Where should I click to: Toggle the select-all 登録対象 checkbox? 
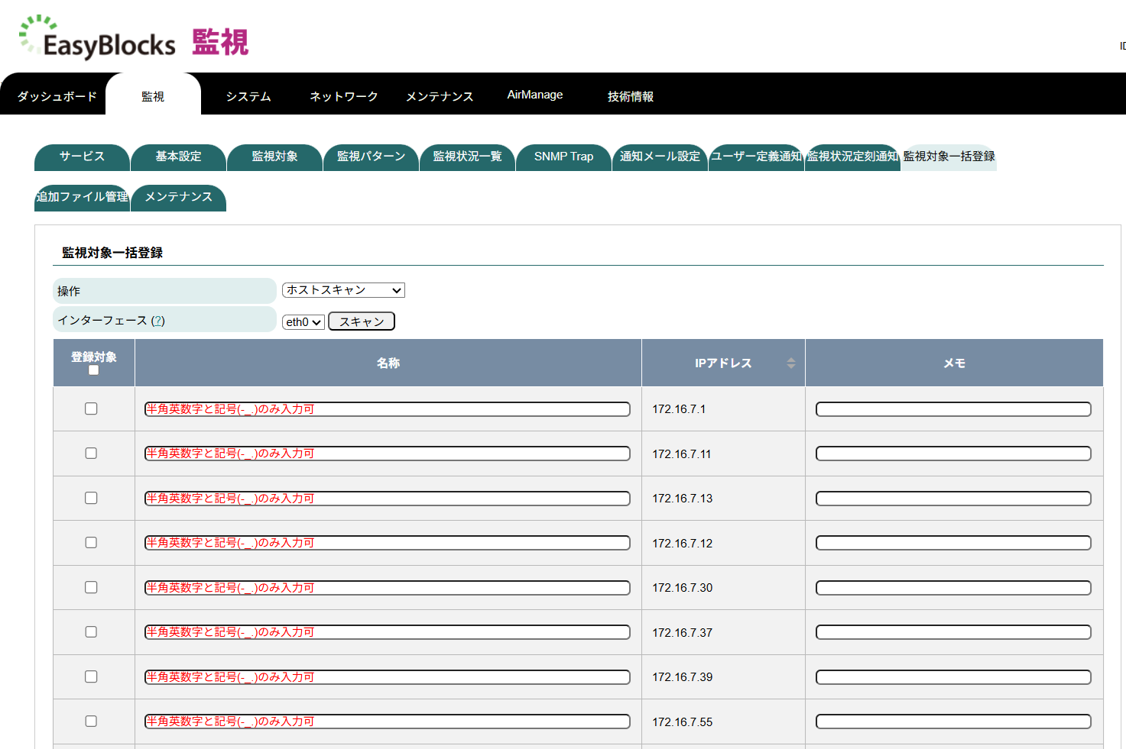point(93,370)
